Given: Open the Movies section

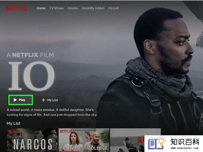Looking at the screenshot, I should coord(72,8).
